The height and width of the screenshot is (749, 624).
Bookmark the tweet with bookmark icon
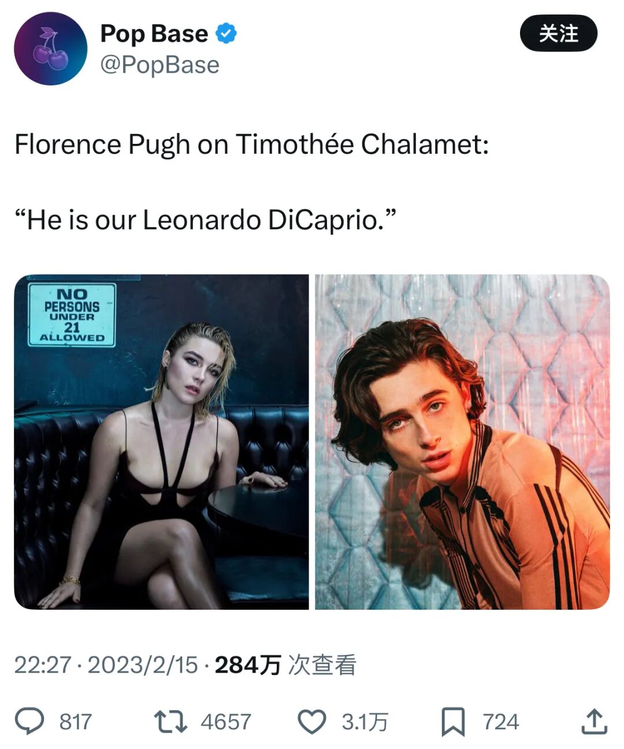(453, 722)
